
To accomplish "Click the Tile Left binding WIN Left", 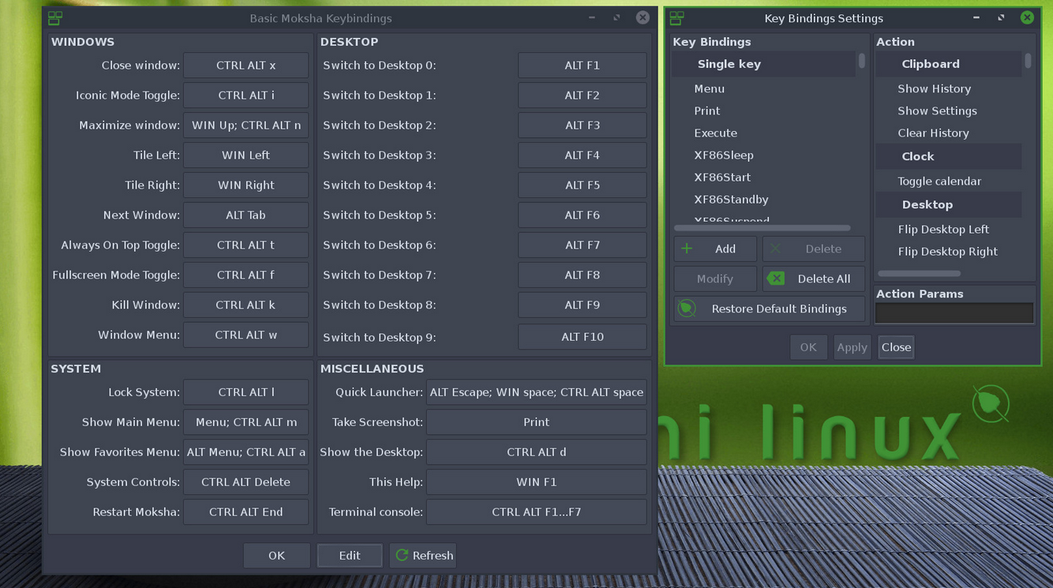I will coord(245,155).
